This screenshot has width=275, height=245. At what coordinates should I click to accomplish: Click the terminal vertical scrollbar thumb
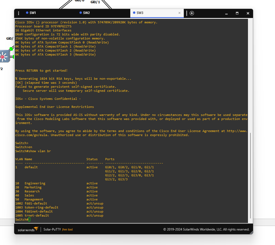(x=250, y=175)
